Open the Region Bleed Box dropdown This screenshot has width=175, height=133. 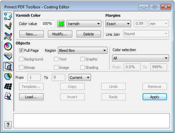[83, 50]
